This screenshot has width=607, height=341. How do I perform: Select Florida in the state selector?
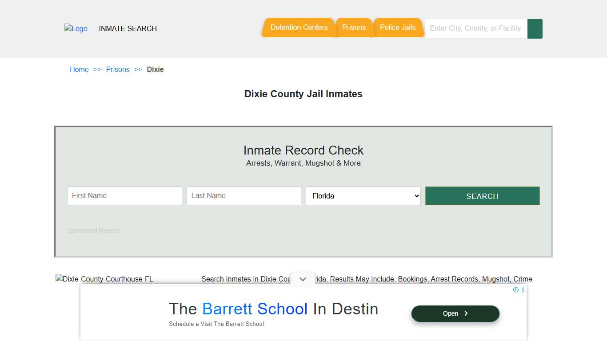tap(363, 196)
